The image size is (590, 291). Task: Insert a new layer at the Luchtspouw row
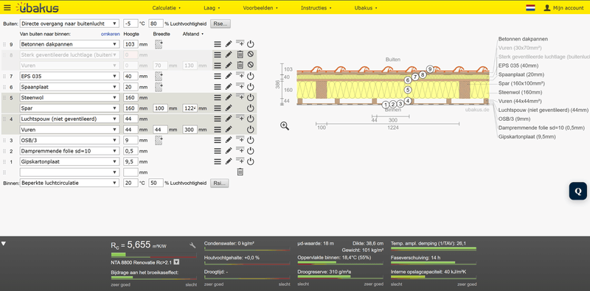[240, 118]
